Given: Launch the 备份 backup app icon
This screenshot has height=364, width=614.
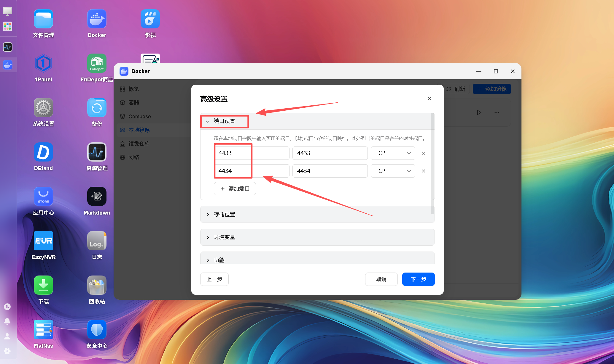Looking at the screenshot, I should [x=97, y=108].
